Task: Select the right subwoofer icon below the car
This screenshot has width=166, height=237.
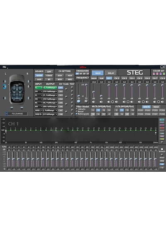Action: pos(22,108)
